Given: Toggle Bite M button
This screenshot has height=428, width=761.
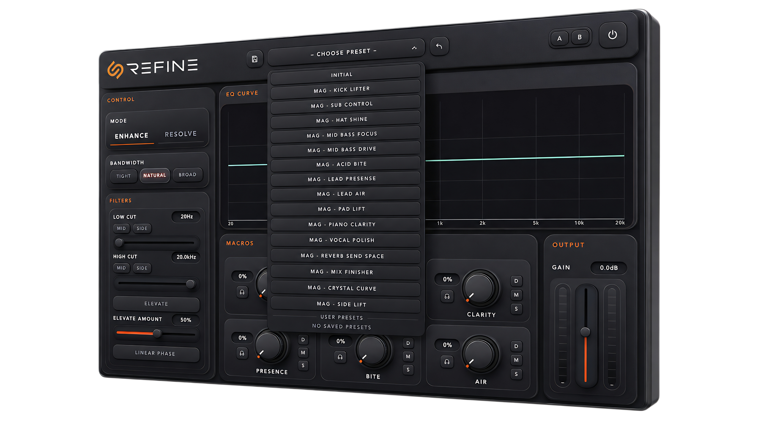Looking at the screenshot, I should pyautogui.click(x=408, y=357).
